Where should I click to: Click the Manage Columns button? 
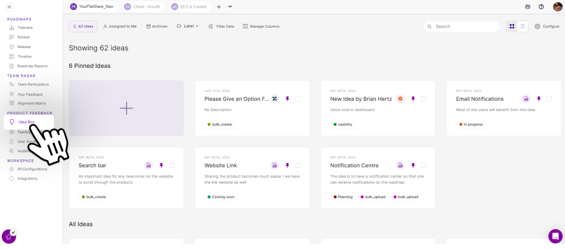click(261, 26)
